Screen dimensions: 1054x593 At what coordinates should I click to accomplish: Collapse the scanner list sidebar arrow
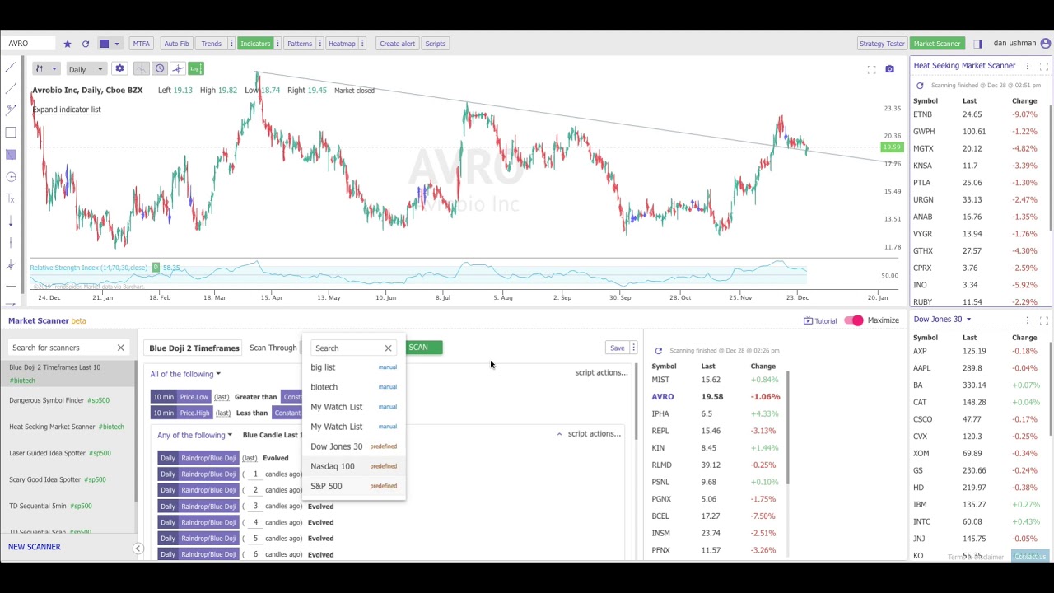pyautogui.click(x=138, y=549)
